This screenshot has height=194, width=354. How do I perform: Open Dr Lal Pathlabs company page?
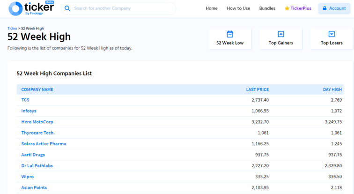[37, 165]
